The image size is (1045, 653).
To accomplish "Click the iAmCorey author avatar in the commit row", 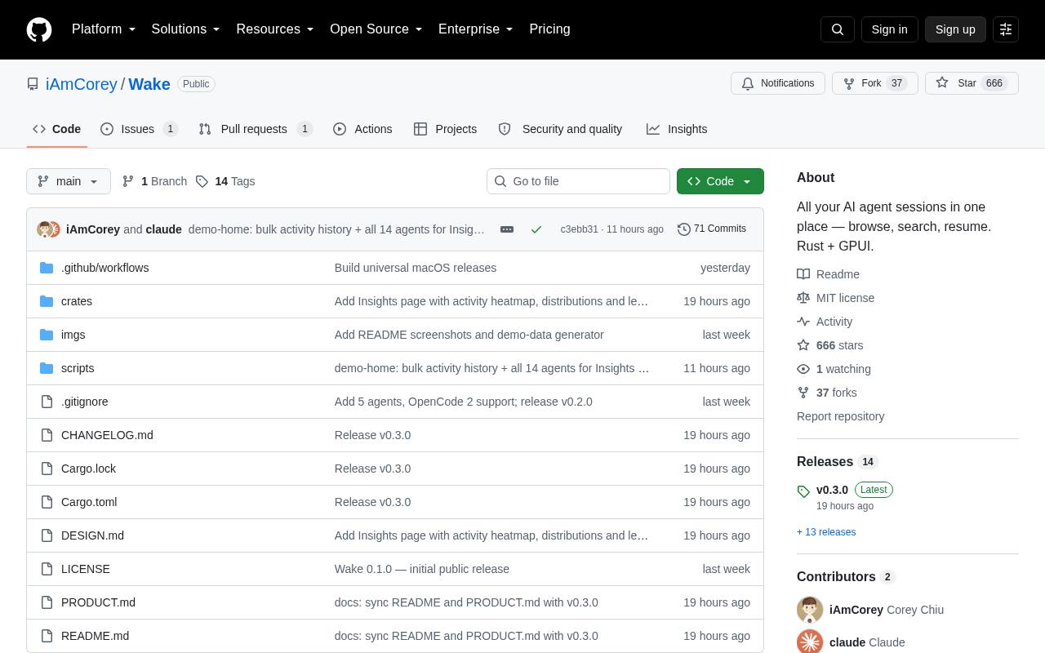I will 45,229.
